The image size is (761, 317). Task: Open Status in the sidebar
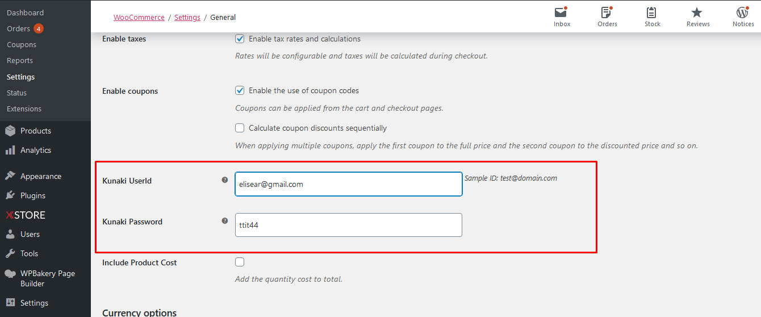point(16,93)
